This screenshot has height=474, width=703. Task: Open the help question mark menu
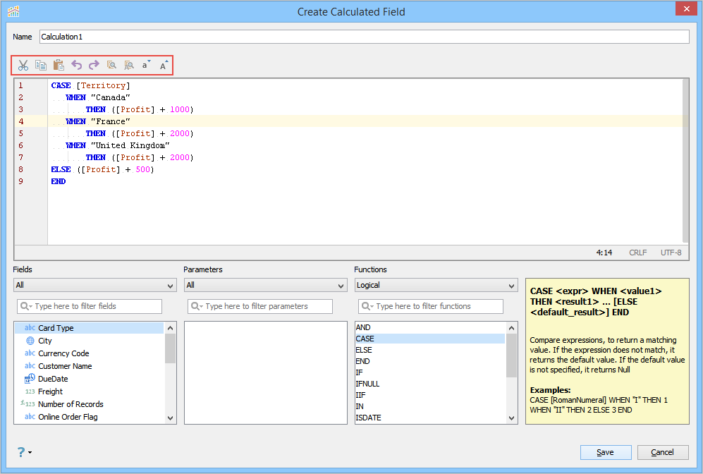coord(24,452)
